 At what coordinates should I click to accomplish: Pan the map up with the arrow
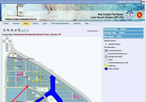(x=7, y=38)
